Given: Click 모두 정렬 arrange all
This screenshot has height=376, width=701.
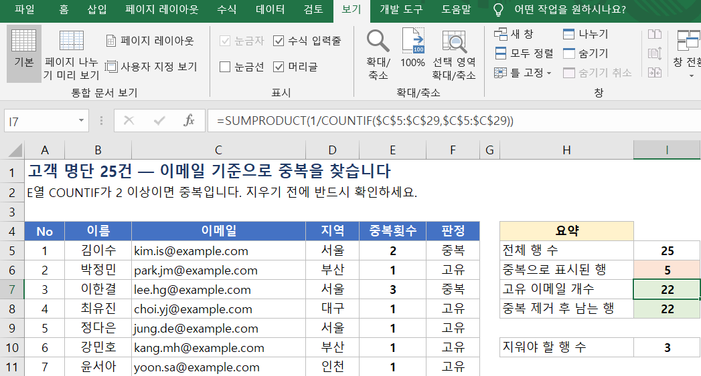Looking at the screenshot, I should [x=524, y=53].
